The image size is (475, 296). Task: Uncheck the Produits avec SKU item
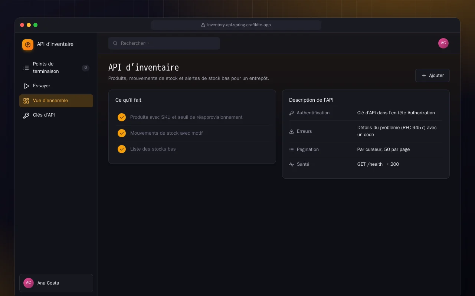[x=122, y=117]
